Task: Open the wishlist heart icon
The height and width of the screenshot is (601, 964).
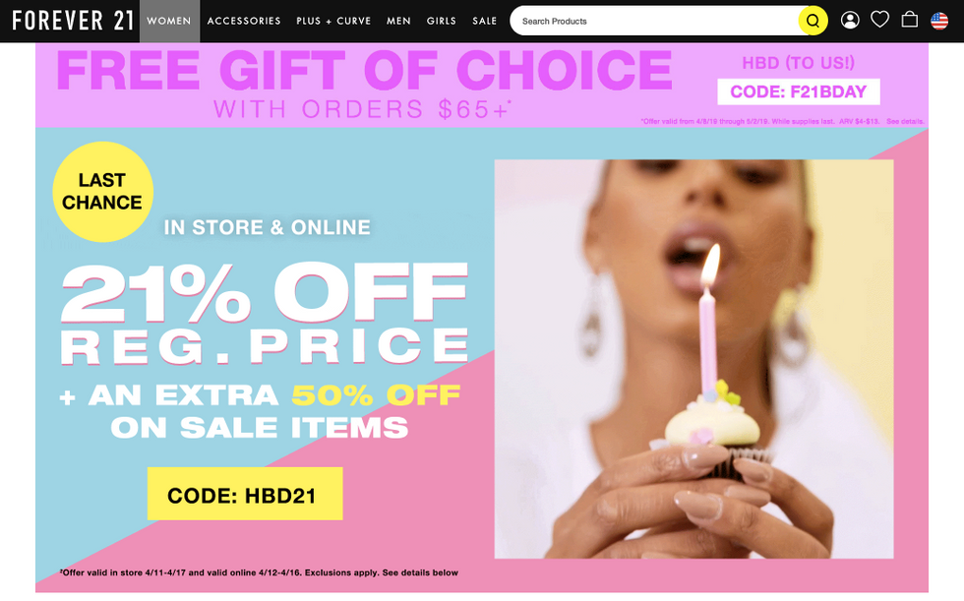Action: tap(879, 20)
